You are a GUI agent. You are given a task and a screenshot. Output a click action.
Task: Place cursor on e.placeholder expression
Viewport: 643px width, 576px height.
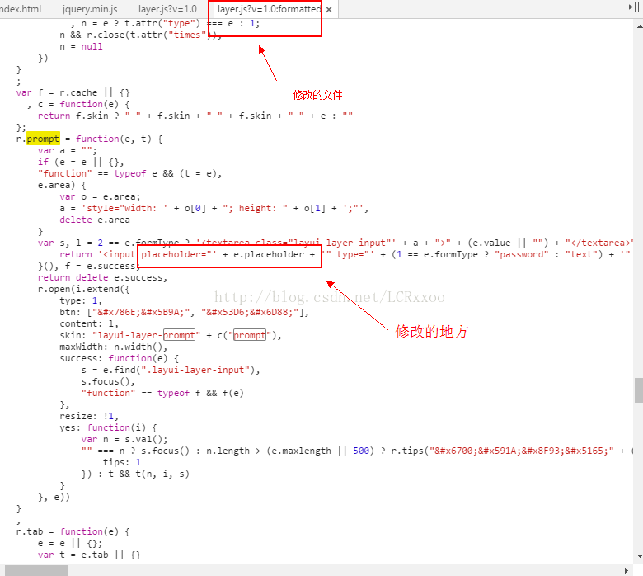(269, 254)
